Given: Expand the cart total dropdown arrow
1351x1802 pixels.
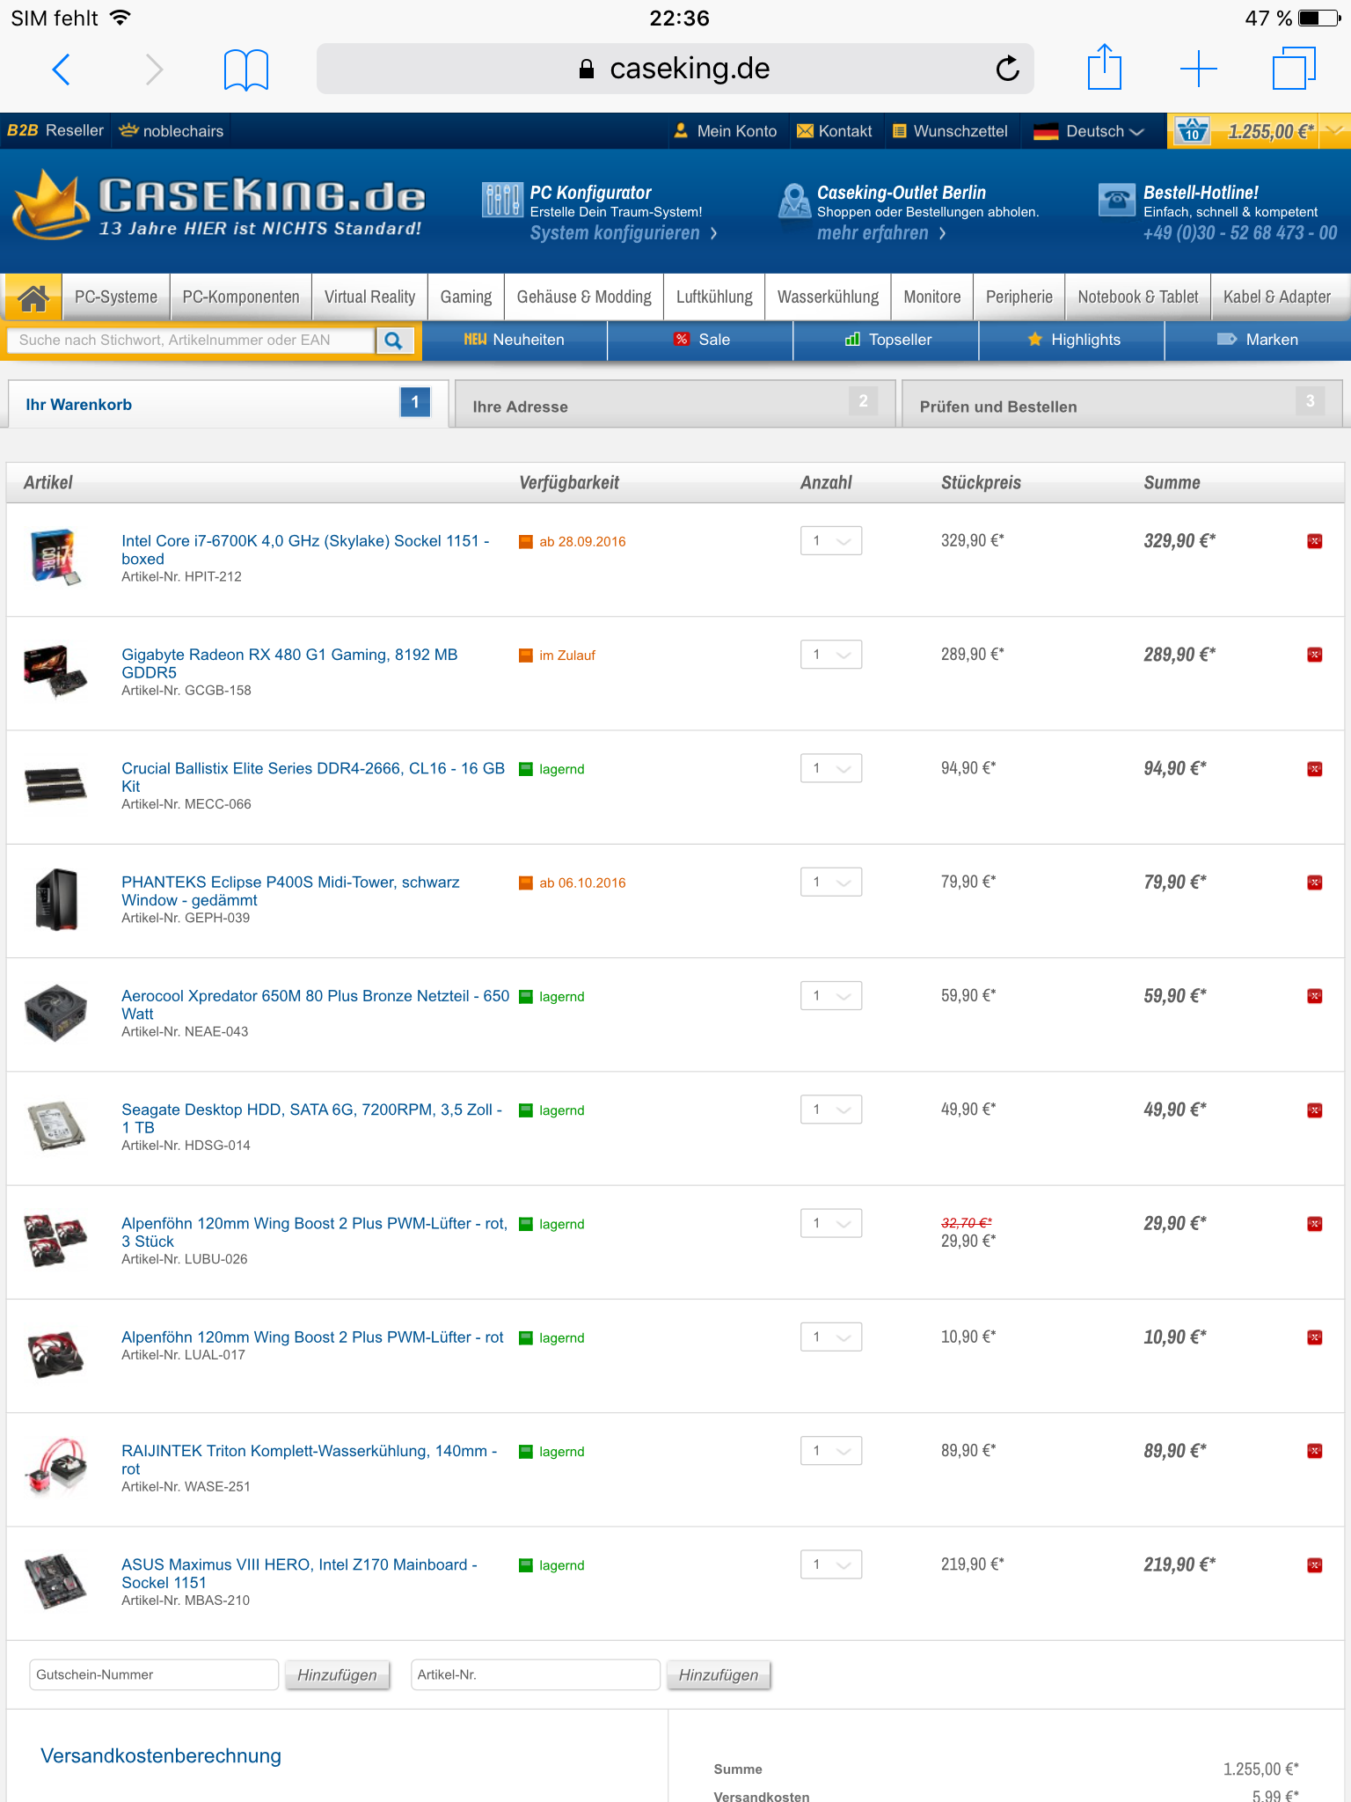Looking at the screenshot, I should tap(1335, 131).
